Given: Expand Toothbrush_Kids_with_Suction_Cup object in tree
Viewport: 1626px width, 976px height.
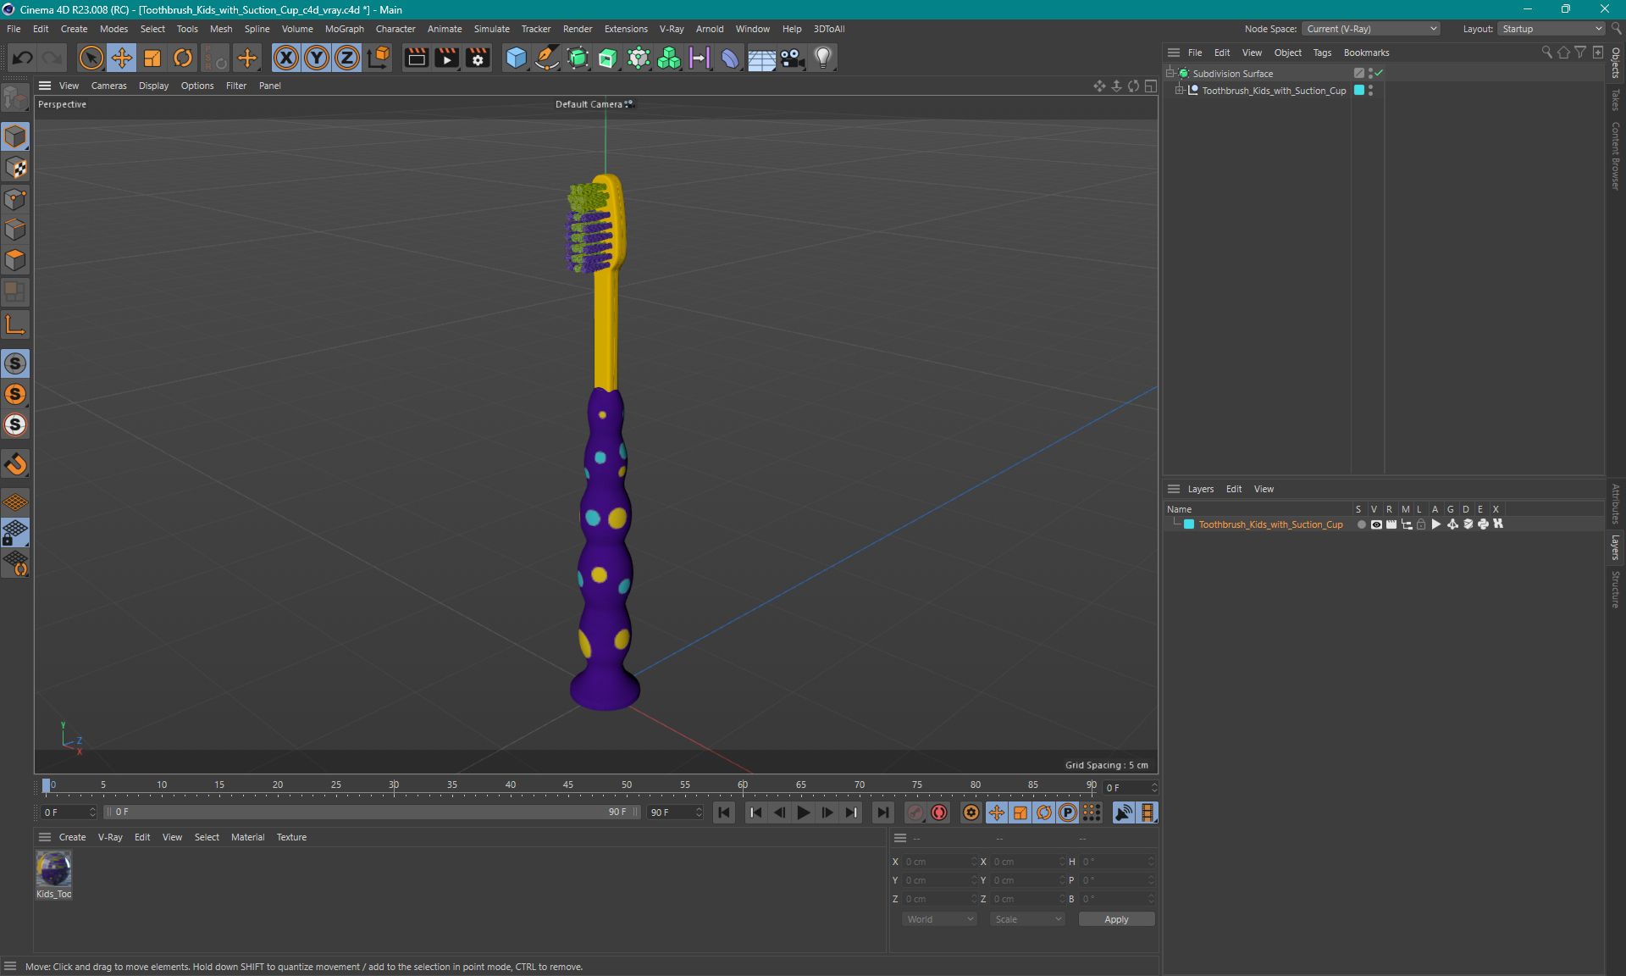Looking at the screenshot, I should pyautogui.click(x=1180, y=90).
